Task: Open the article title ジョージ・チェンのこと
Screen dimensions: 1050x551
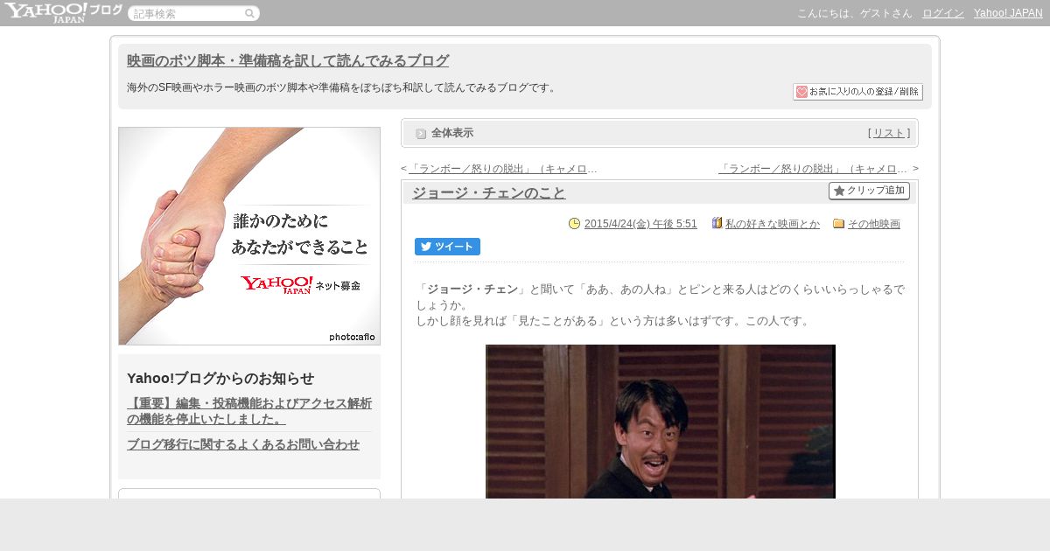Action: tap(489, 192)
